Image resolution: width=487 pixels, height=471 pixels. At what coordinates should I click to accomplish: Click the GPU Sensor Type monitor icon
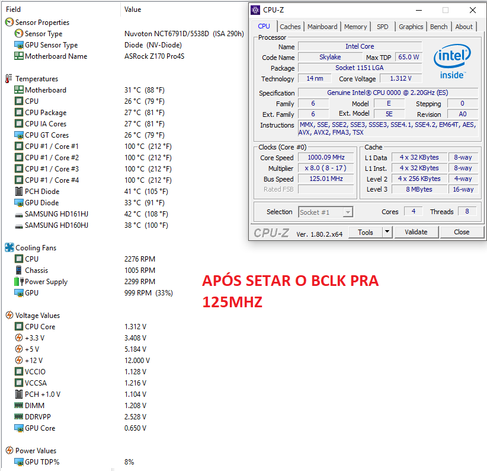tap(19, 44)
